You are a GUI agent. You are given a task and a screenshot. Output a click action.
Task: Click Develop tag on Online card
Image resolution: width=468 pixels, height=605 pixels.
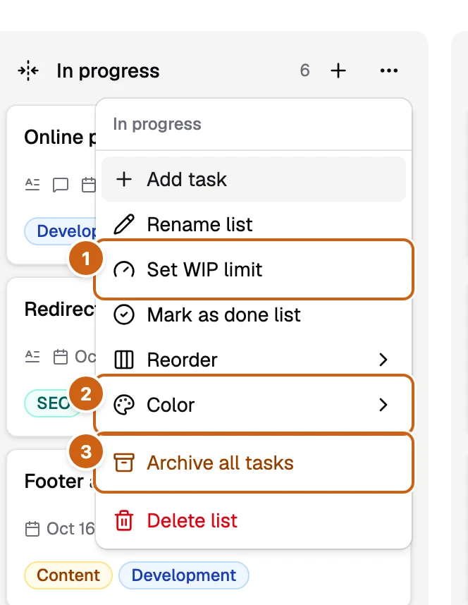[60, 231]
